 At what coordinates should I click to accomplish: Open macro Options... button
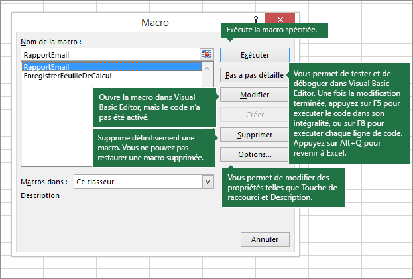coord(255,154)
